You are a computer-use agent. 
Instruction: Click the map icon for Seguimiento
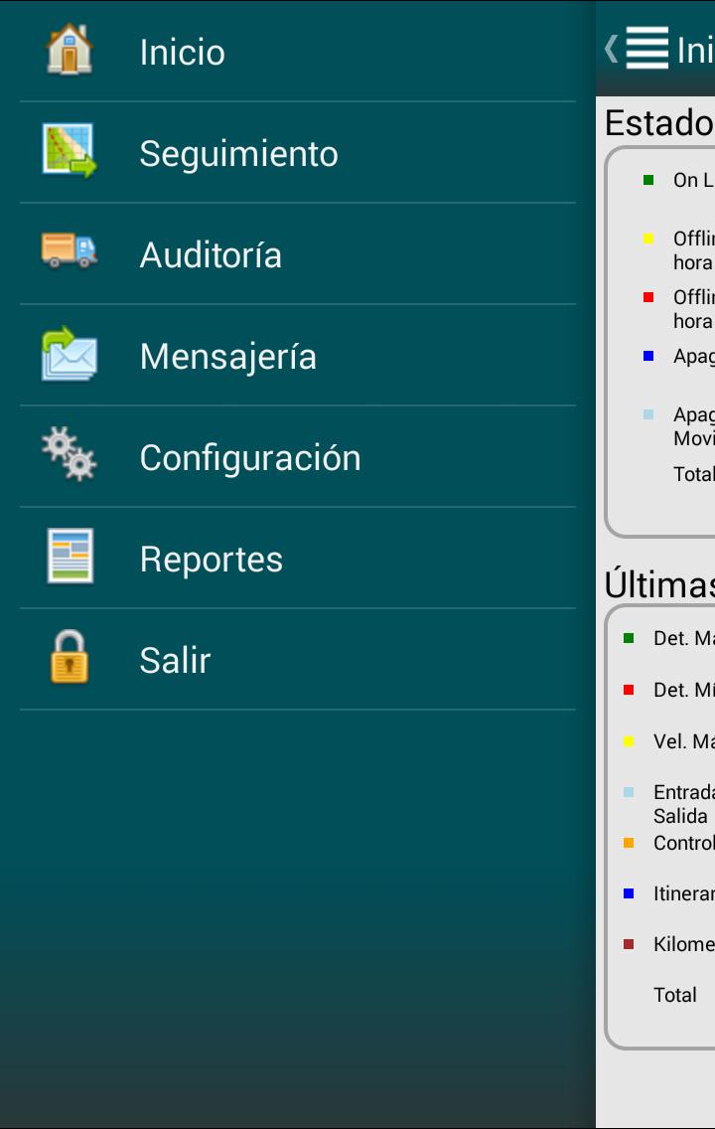tap(70, 151)
